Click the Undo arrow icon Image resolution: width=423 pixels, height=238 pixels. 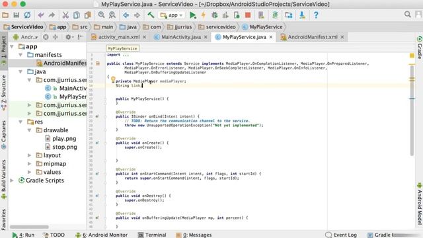[x=41, y=15]
